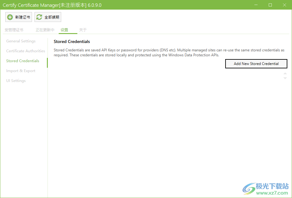Close the Certify Certificate Manager window
Screen dimensions: 292x198
click(x=284, y=5)
